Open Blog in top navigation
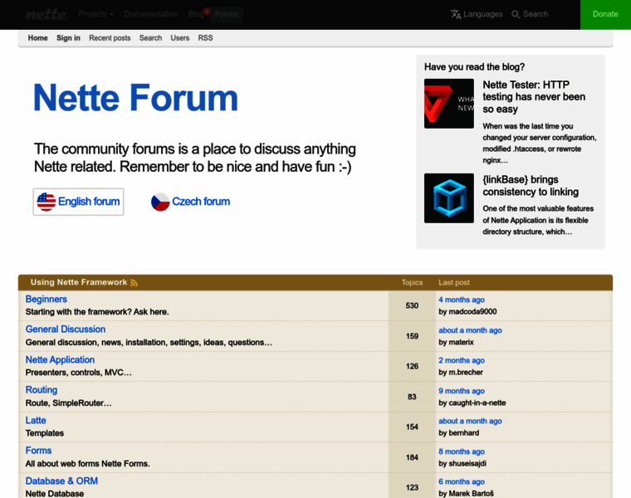 (196, 14)
